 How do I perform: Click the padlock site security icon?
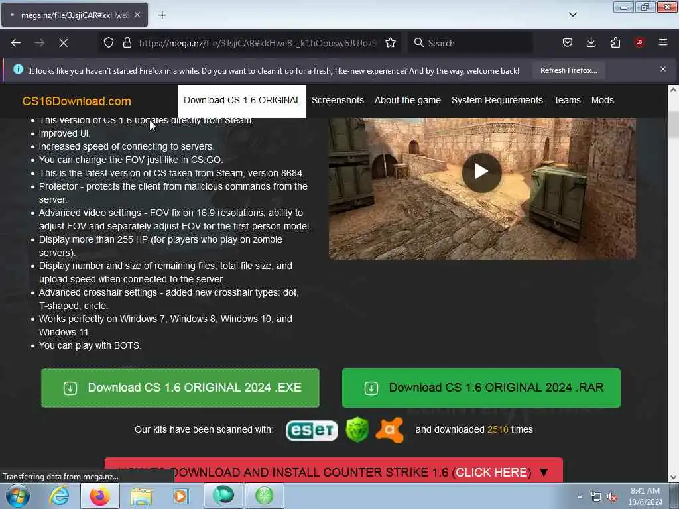point(127,43)
